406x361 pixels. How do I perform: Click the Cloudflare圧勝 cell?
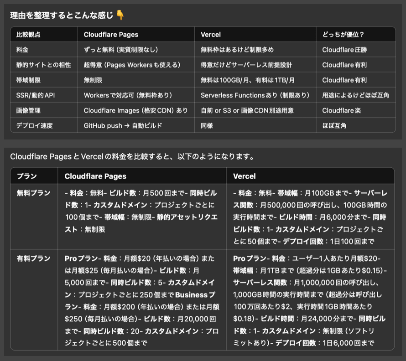[x=344, y=50]
